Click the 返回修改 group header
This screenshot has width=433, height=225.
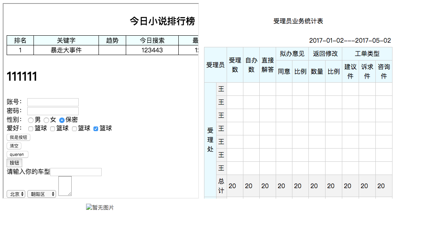click(x=325, y=54)
